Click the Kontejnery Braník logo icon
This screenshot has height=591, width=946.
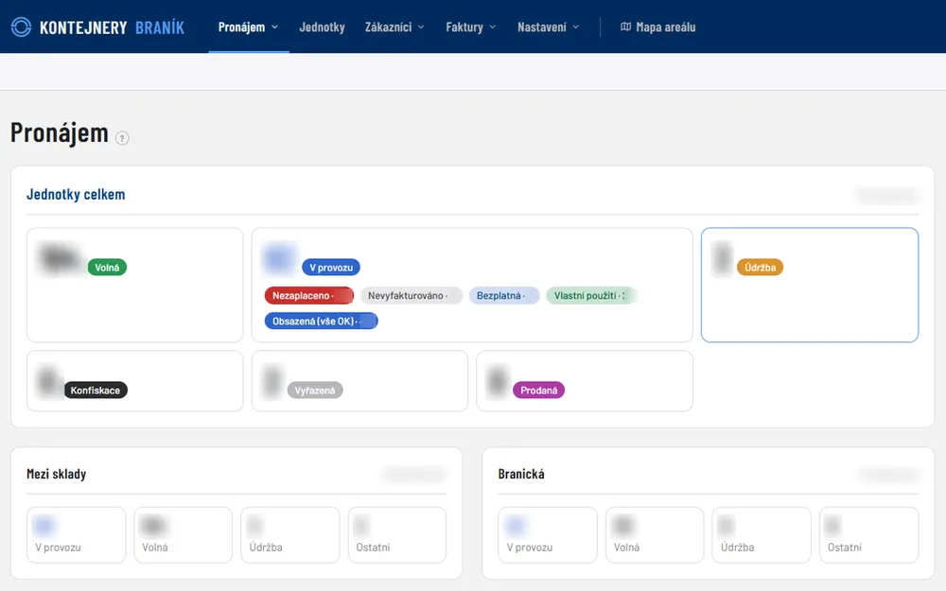click(21, 27)
